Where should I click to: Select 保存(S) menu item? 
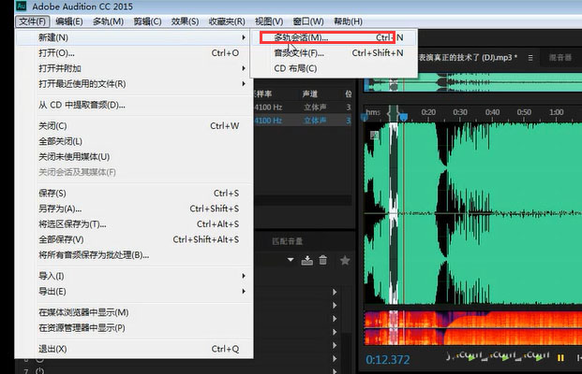point(134,194)
